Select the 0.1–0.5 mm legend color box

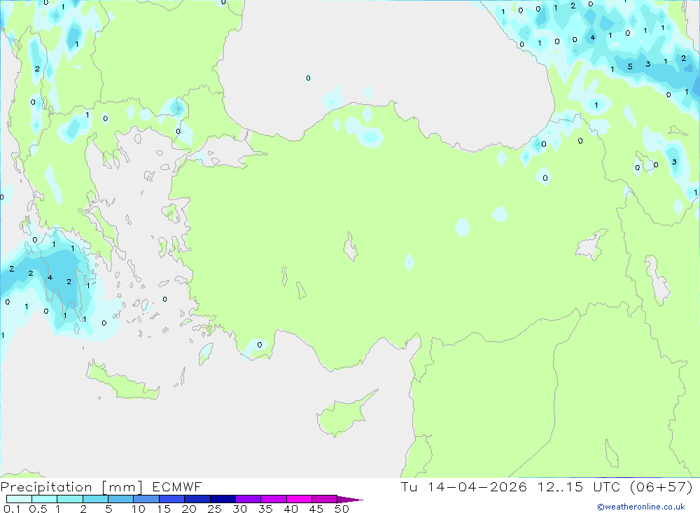pos(19,499)
